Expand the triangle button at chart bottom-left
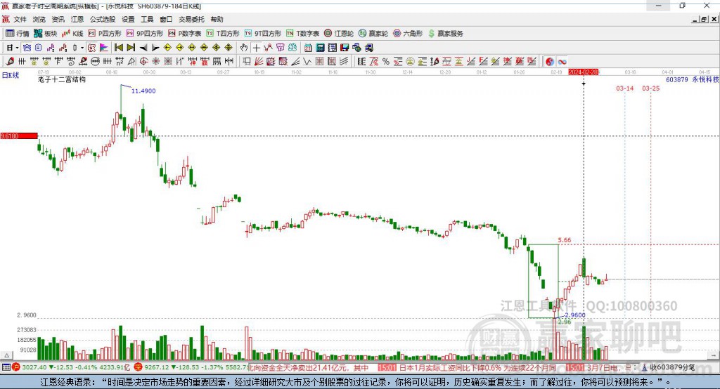720x389 pixels. tap(6, 355)
